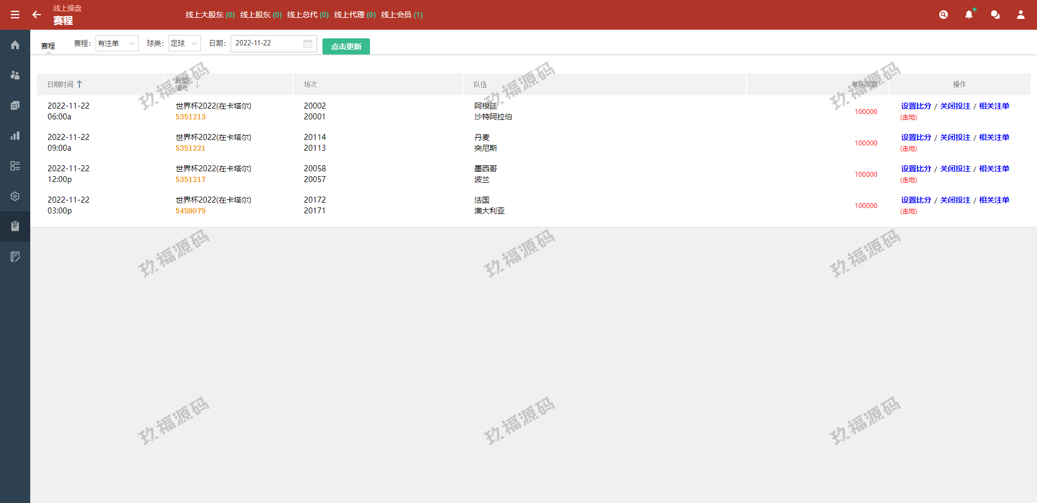1037x503 pixels.
Task: Click 设置比分 for 阿根廷 match
Action: [x=916, y=106]
